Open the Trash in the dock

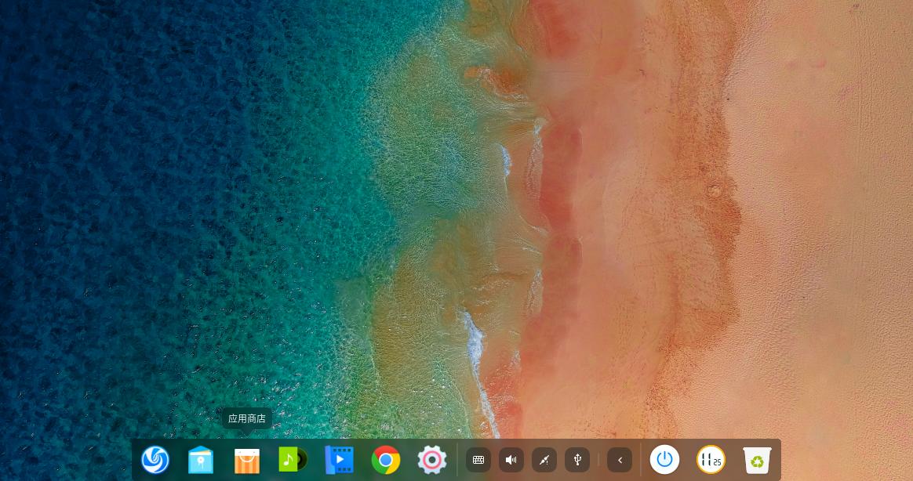click(757, 460)
